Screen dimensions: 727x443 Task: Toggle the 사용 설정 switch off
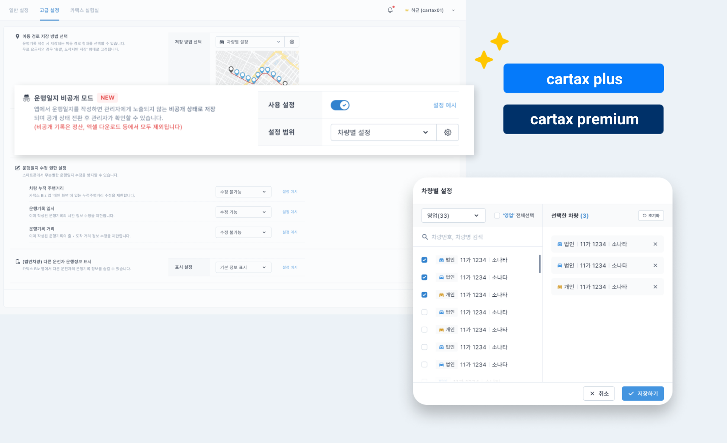340,105
